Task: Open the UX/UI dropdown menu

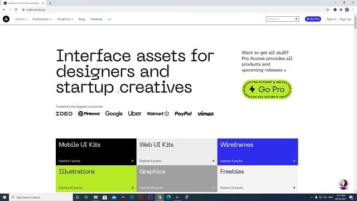Action: [21, 19]
